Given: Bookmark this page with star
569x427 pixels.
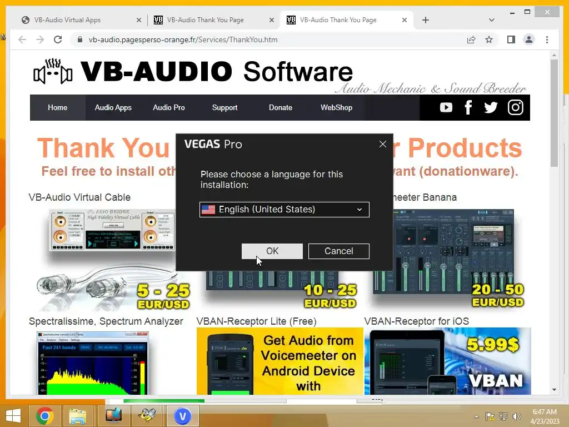Looking at the screenshot, I should pyautogui.click(x=489, y=39).
